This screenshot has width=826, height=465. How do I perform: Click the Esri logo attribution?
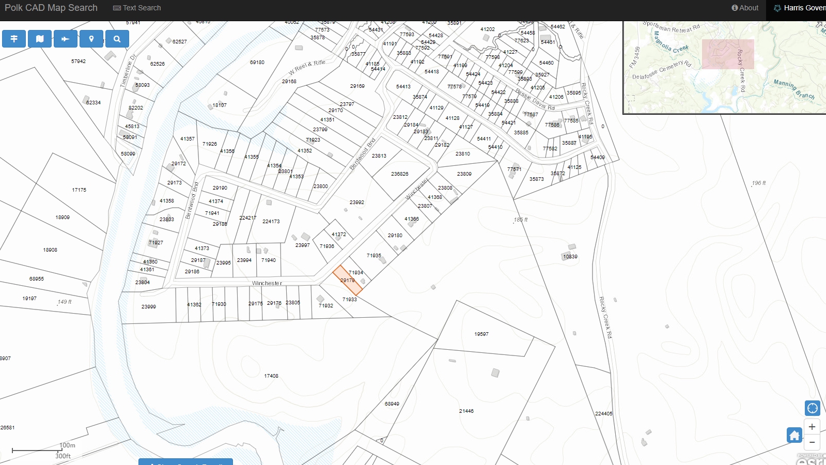click(x=811, y=460)
